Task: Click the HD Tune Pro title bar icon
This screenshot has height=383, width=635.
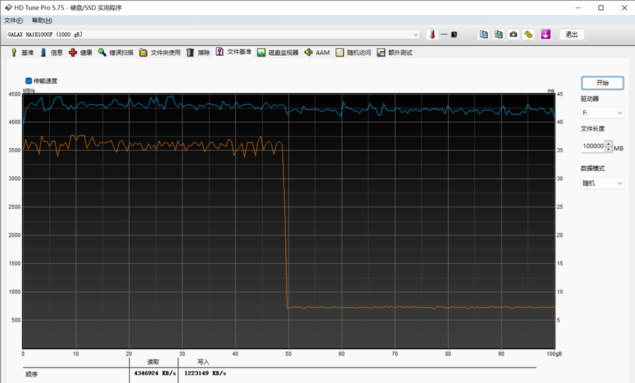Action: [8, 8]
